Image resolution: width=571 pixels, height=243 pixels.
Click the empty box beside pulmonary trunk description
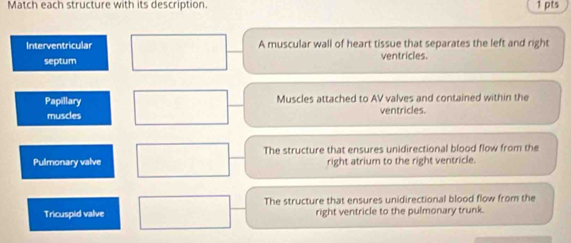pos(185,212)
